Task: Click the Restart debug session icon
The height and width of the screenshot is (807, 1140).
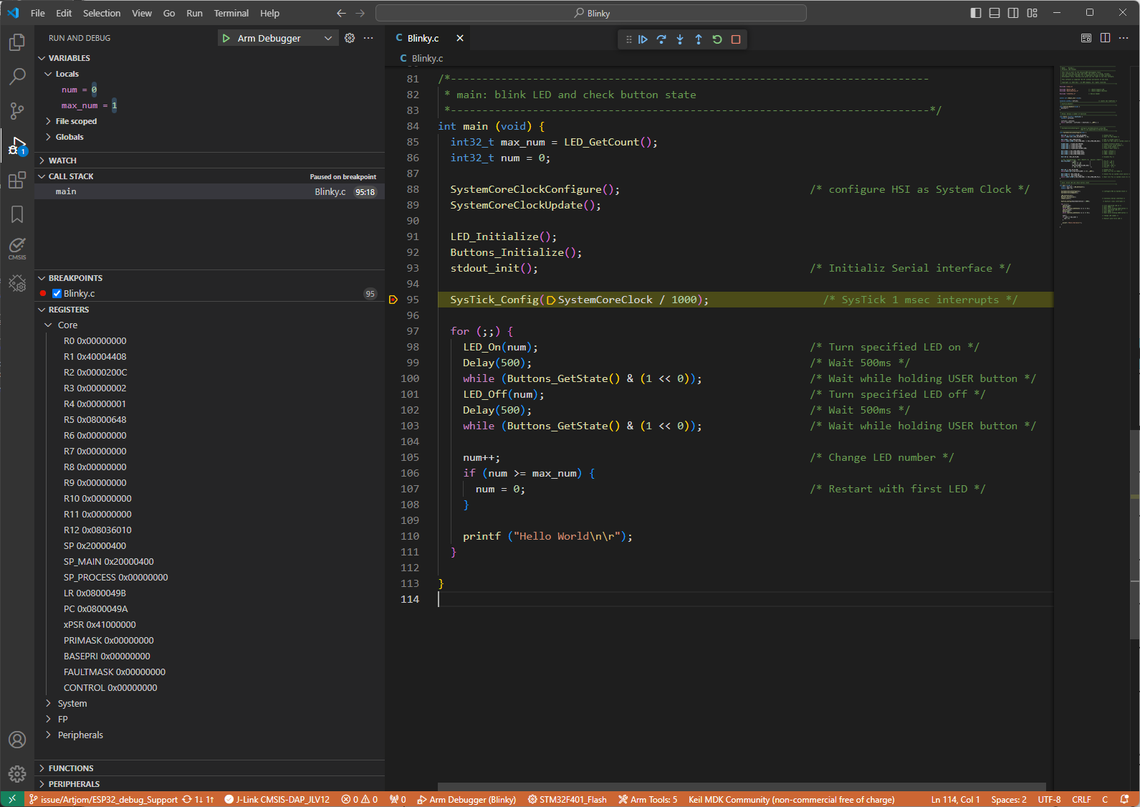Action: click(717, 39)
